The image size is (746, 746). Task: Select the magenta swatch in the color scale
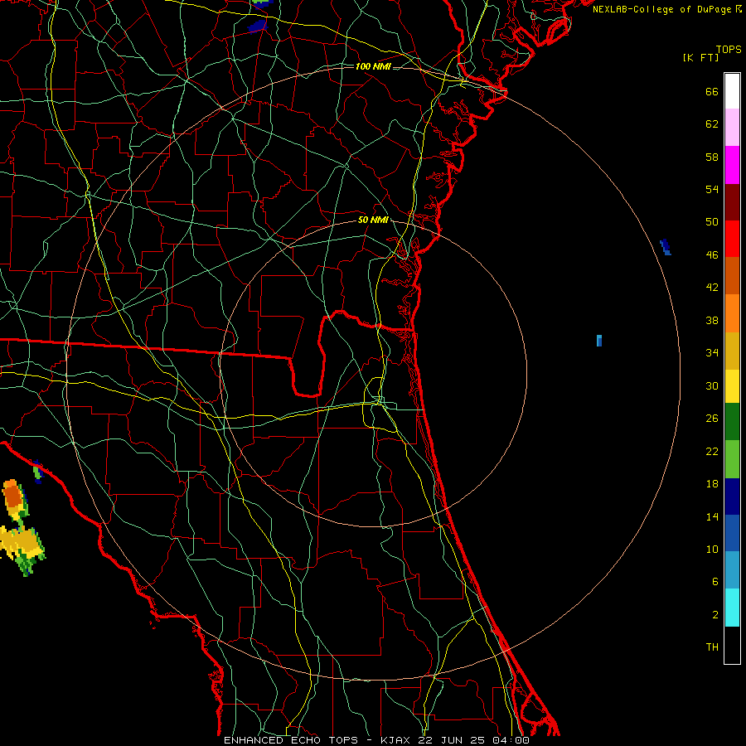[x=732, y=165]
